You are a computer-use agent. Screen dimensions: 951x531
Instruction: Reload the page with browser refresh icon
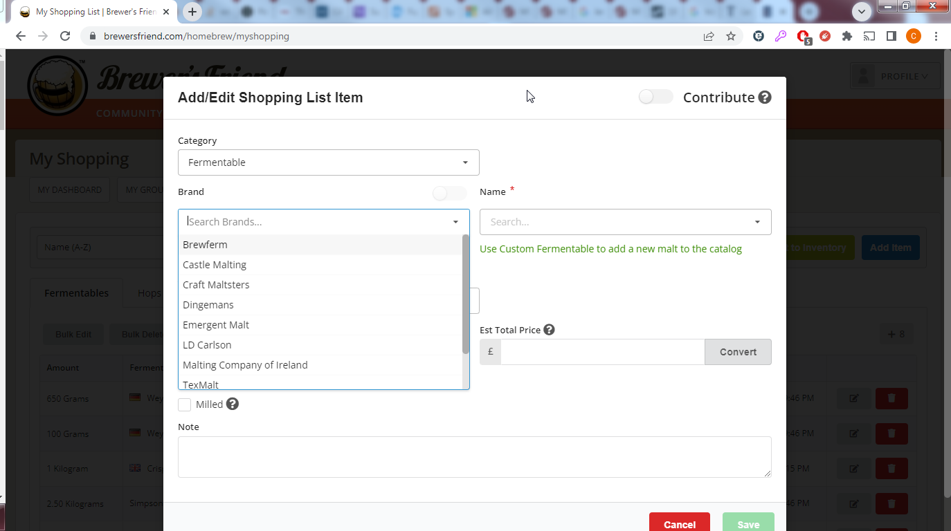[65, 36]
